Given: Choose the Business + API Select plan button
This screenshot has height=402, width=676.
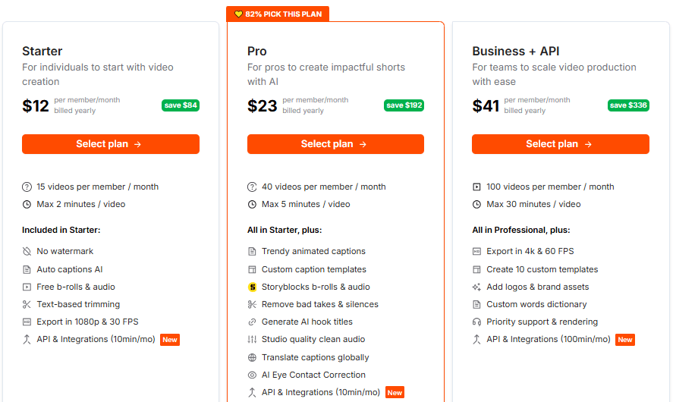Looking at the screenshot, I should (x=561, y=144).
